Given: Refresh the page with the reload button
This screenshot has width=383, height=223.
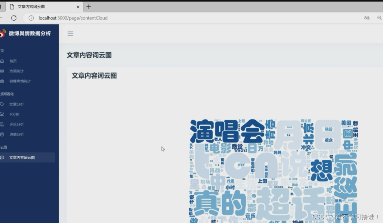Looking at the screenshot, I should point(14,18).
